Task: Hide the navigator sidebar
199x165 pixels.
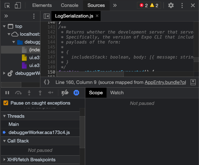Action: pos(47,16)
